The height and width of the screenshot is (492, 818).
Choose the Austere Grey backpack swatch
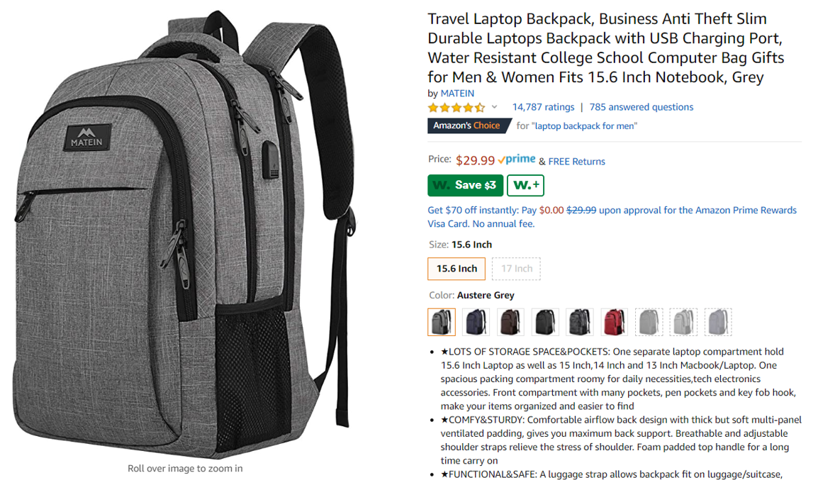pyautogui.click(x=442, y=321)
